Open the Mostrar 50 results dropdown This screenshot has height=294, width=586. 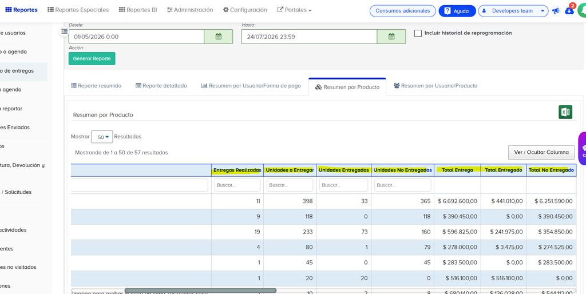click(x=102, y=137)
